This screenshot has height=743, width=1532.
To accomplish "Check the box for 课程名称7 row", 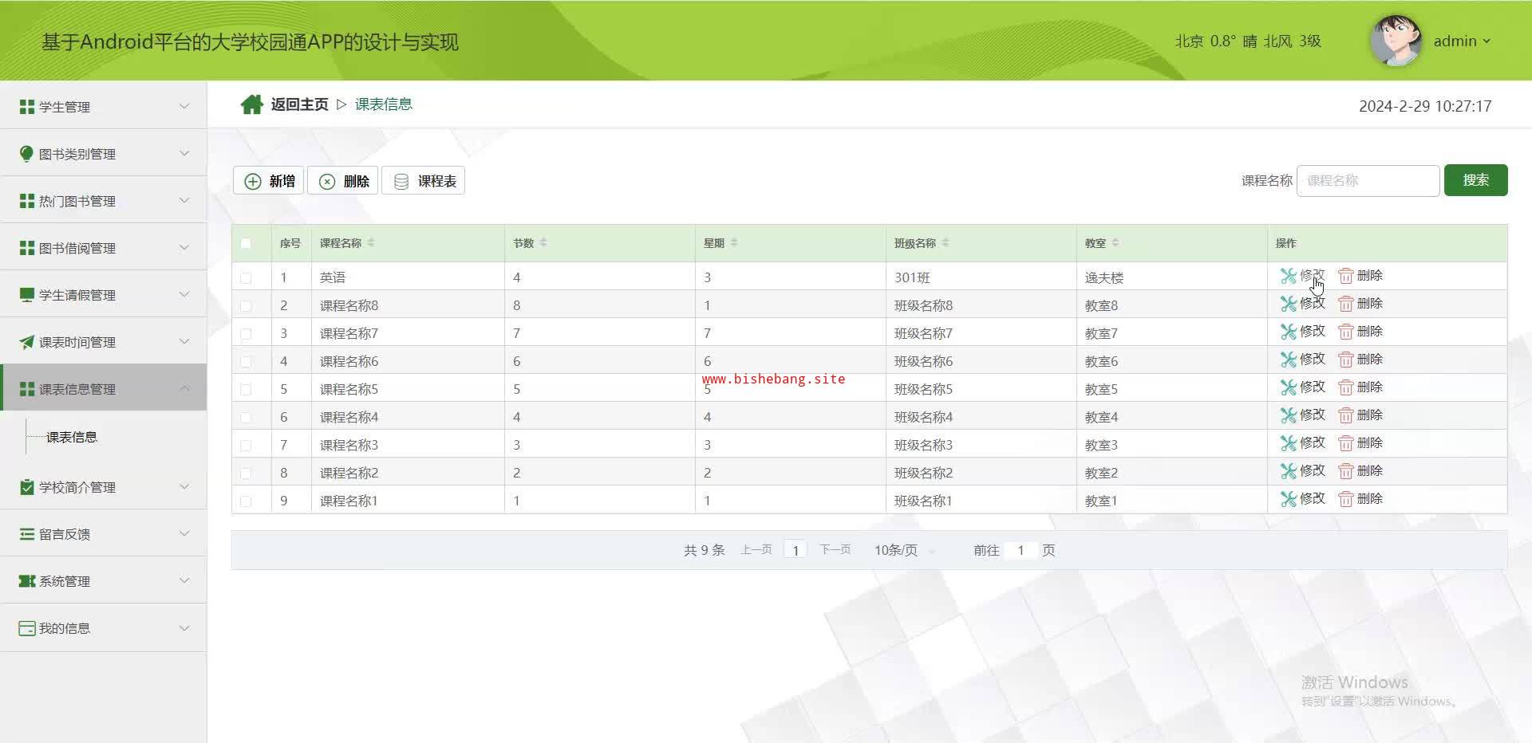I will 246,334.
